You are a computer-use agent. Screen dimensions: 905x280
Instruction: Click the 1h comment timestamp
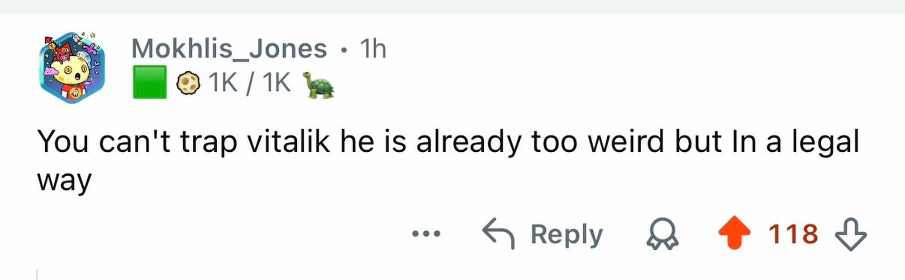373,48
